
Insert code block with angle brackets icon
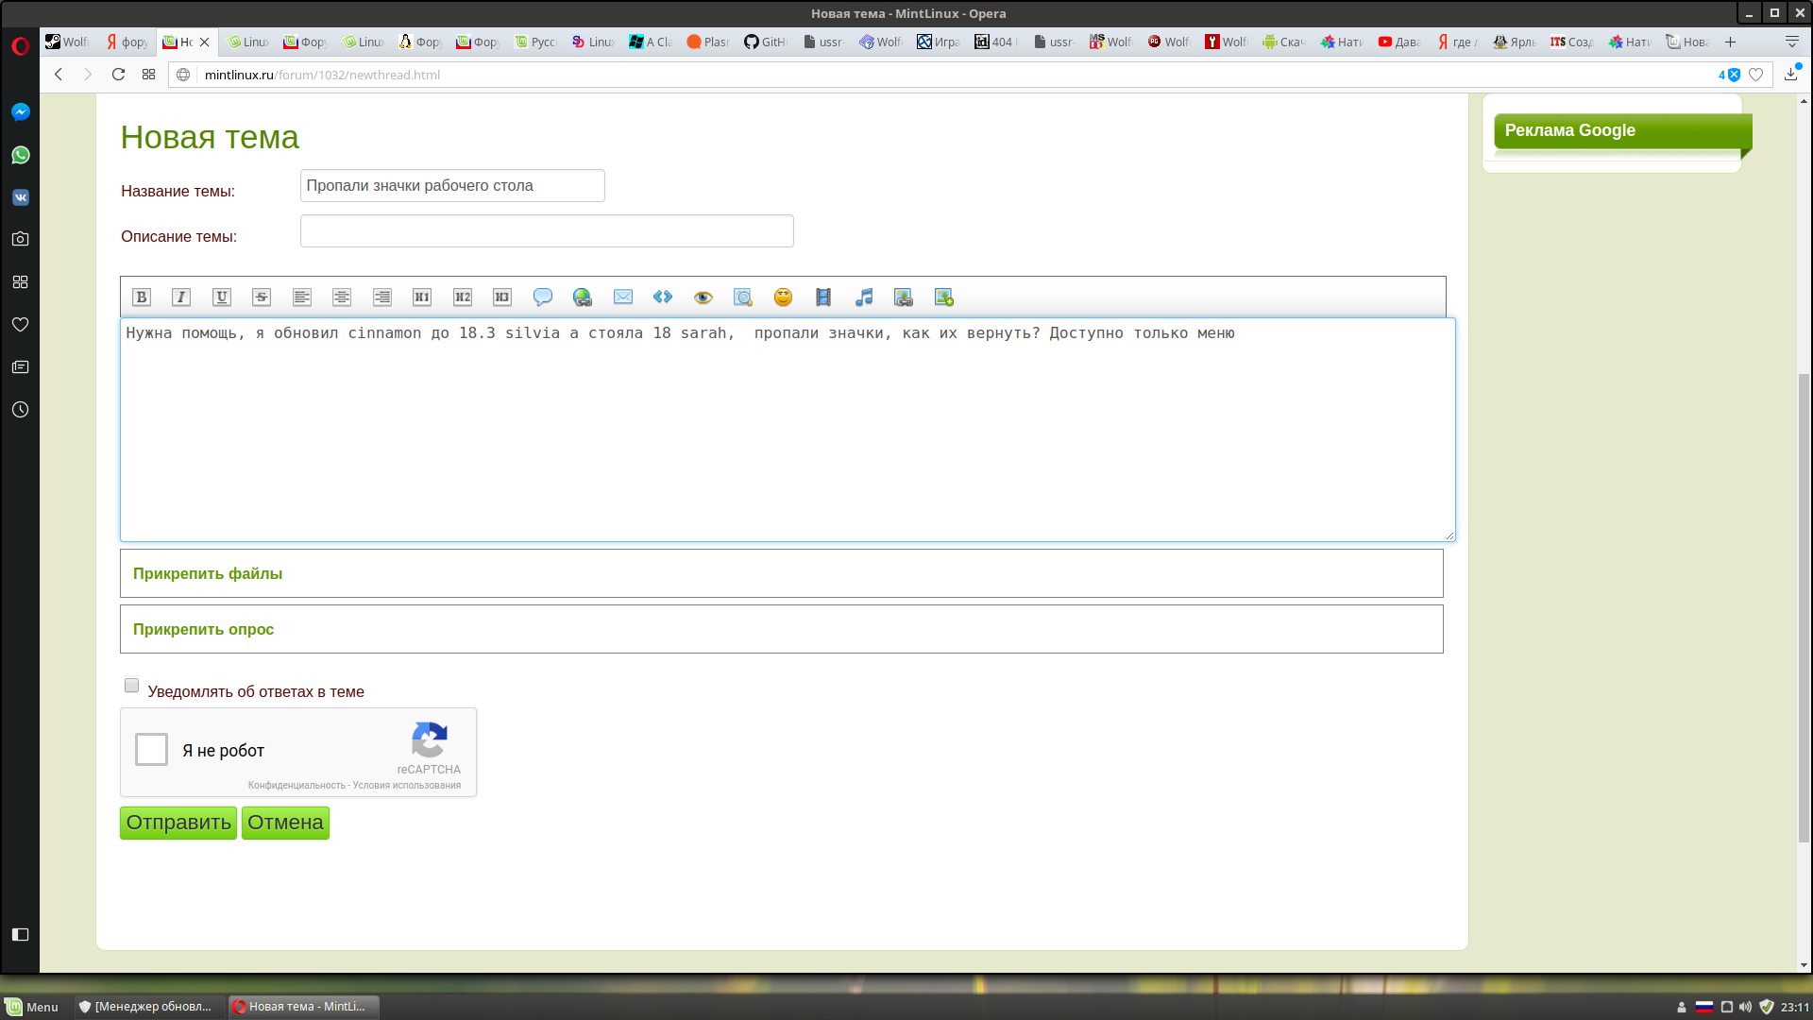[663, 297]
